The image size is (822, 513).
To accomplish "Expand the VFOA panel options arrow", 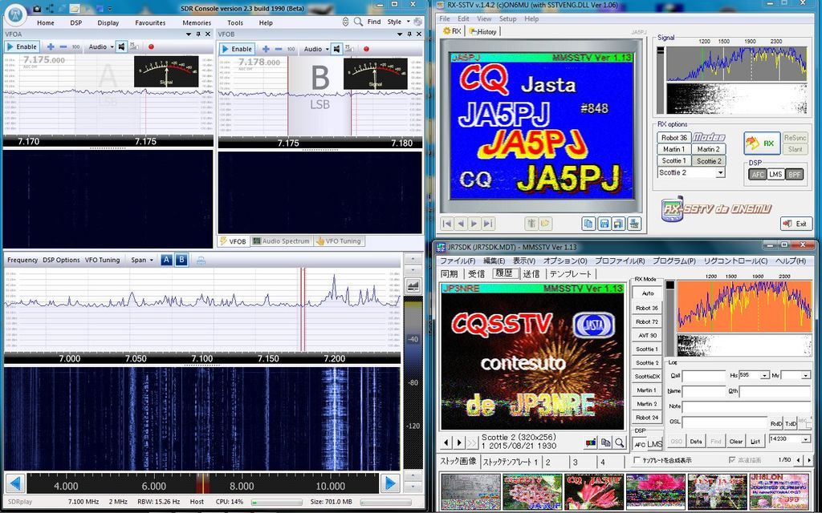I will coord(188,34).
